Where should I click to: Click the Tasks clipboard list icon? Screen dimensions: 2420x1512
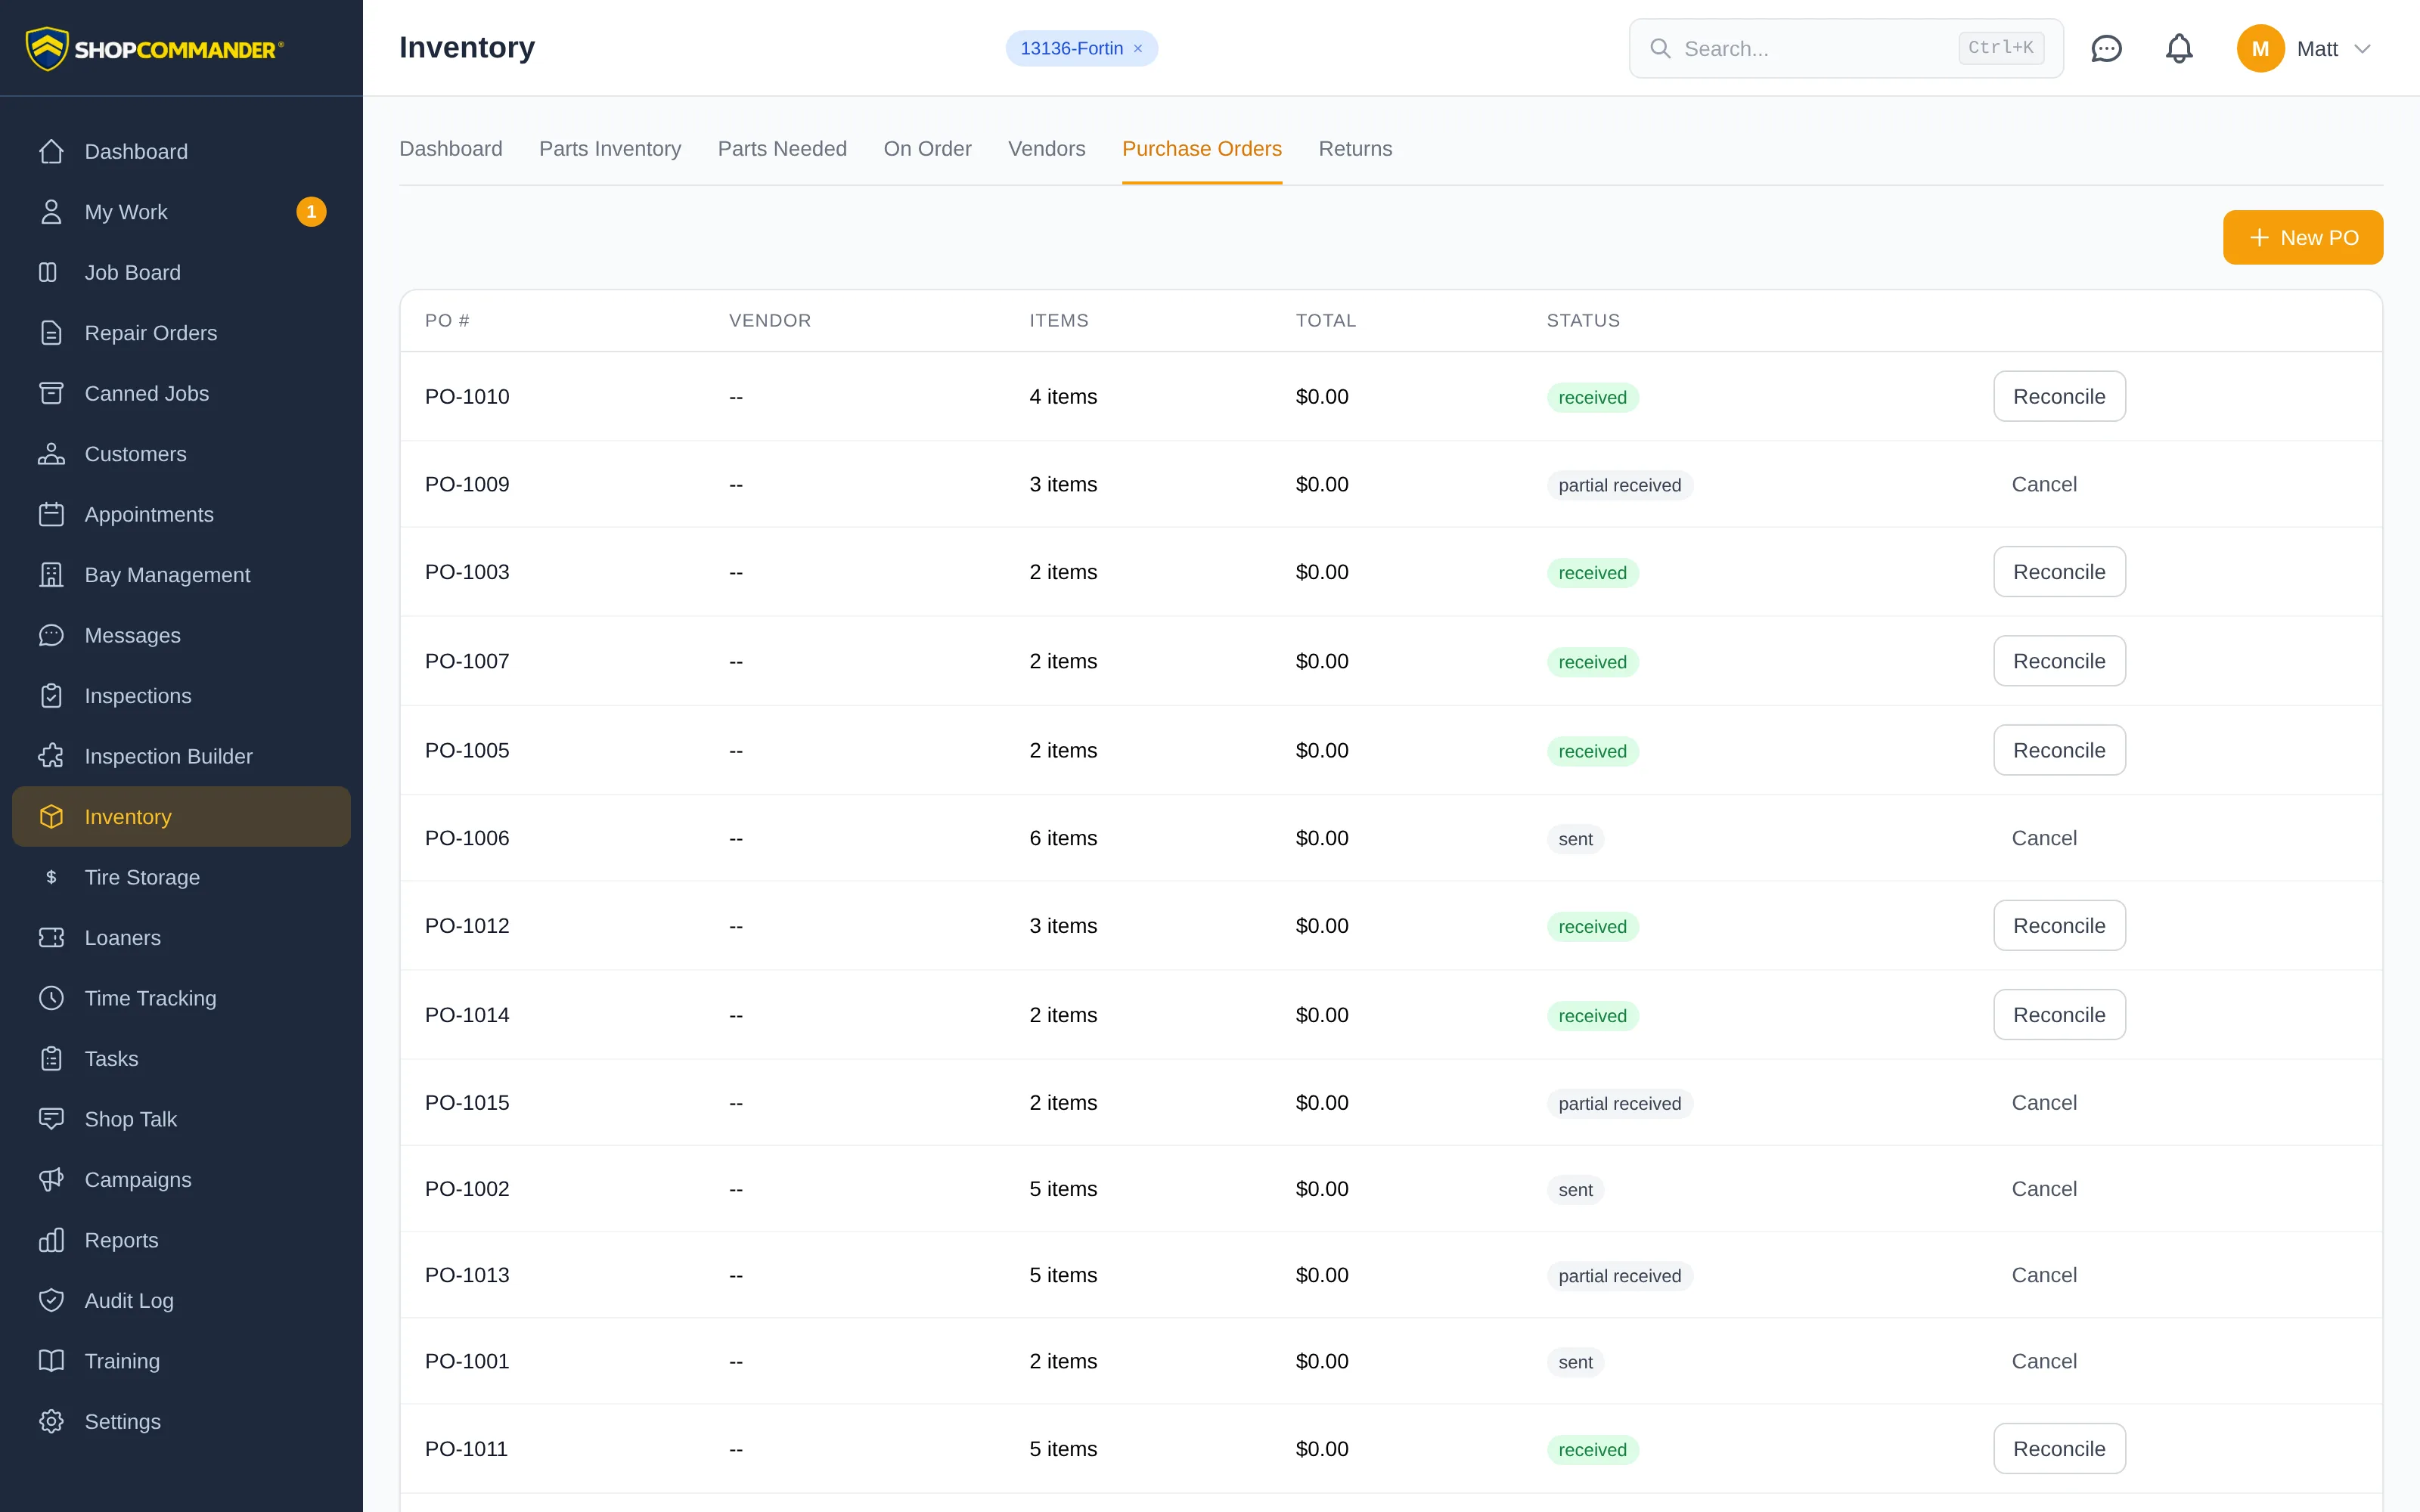(x=51, y=1059)
